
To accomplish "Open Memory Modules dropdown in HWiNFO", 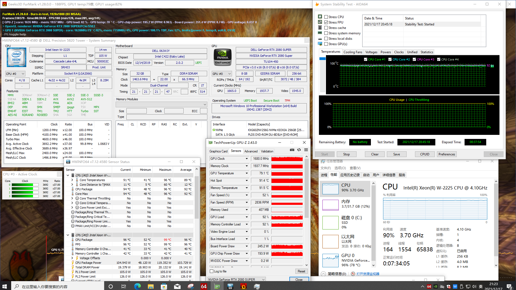I will pyautogui.click(x=161, y=104).
